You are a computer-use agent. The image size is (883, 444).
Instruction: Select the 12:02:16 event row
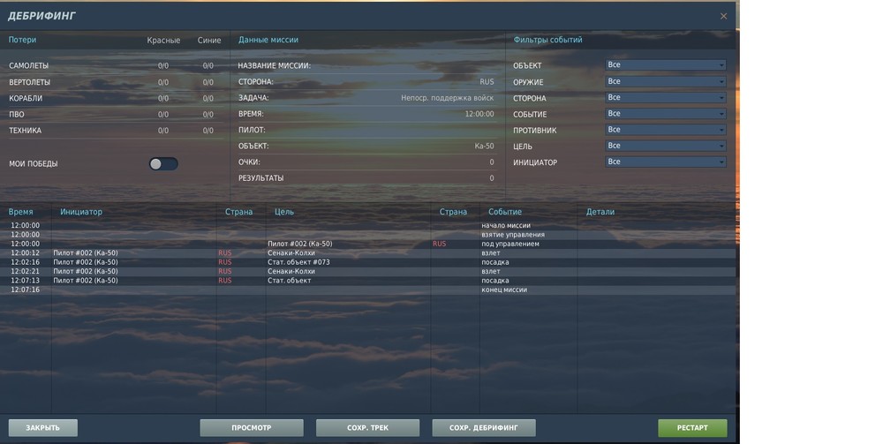tap(367, 262)
